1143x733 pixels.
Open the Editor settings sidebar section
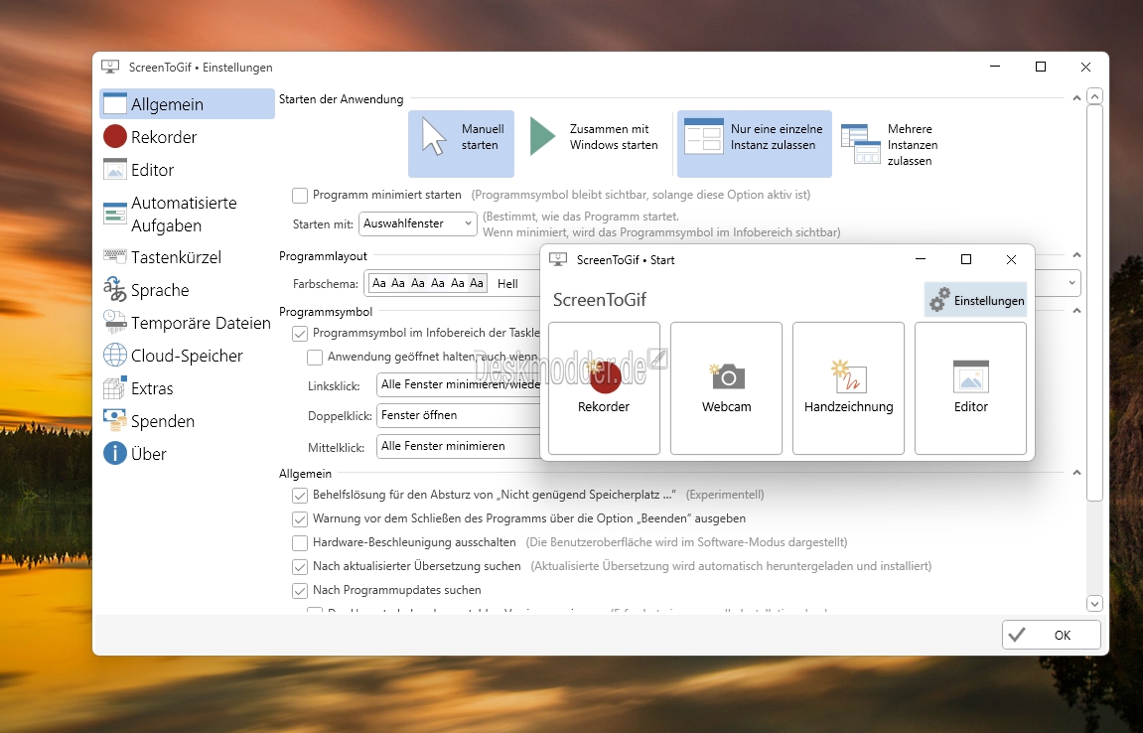click(x=187, y=169)
